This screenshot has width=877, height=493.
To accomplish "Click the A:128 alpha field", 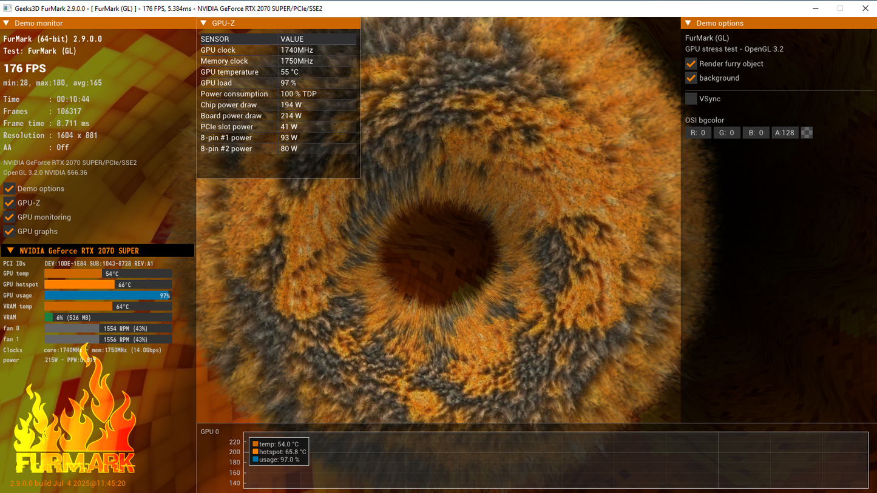I will click(785, 133).
